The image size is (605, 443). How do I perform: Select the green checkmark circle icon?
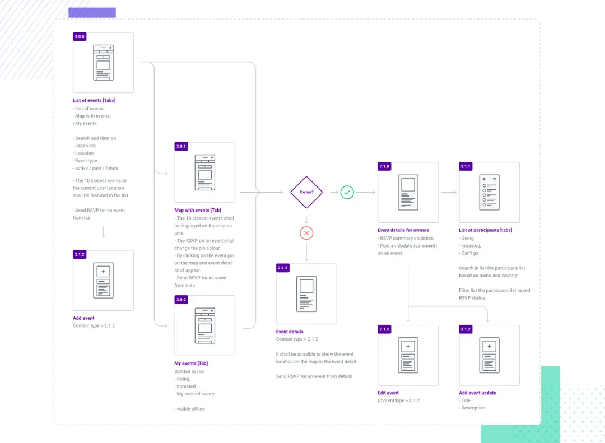click(x=347, y=192)
